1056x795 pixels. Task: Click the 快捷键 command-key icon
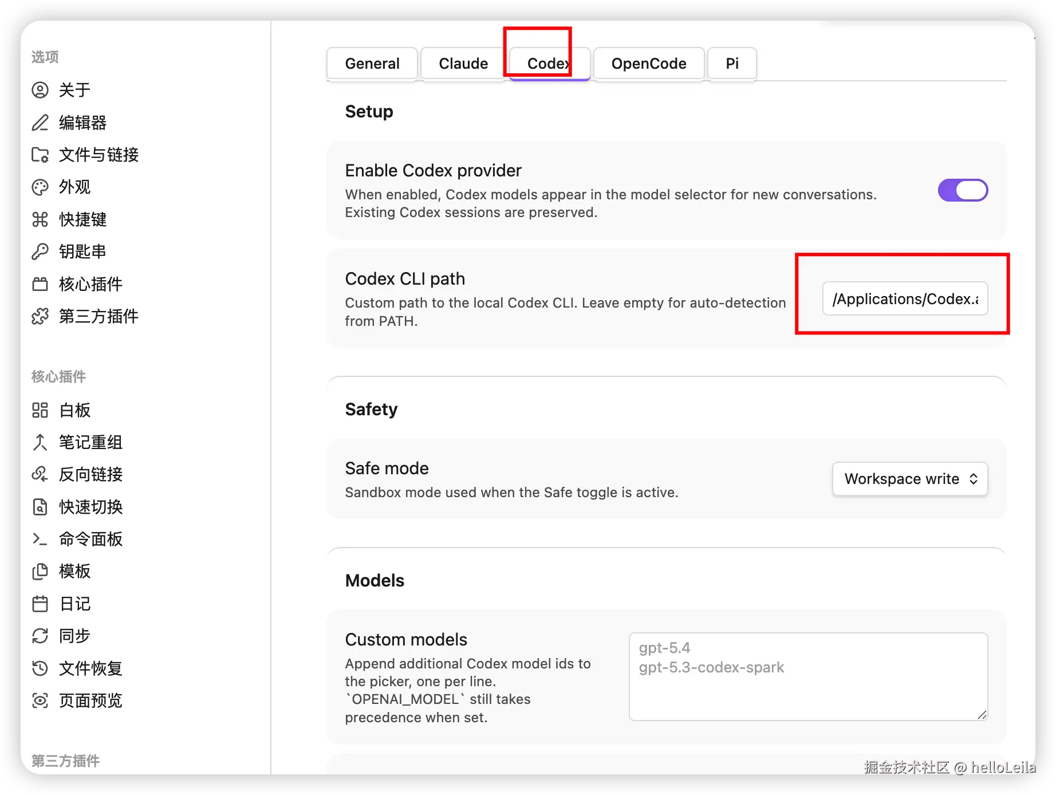click(40, 219)
